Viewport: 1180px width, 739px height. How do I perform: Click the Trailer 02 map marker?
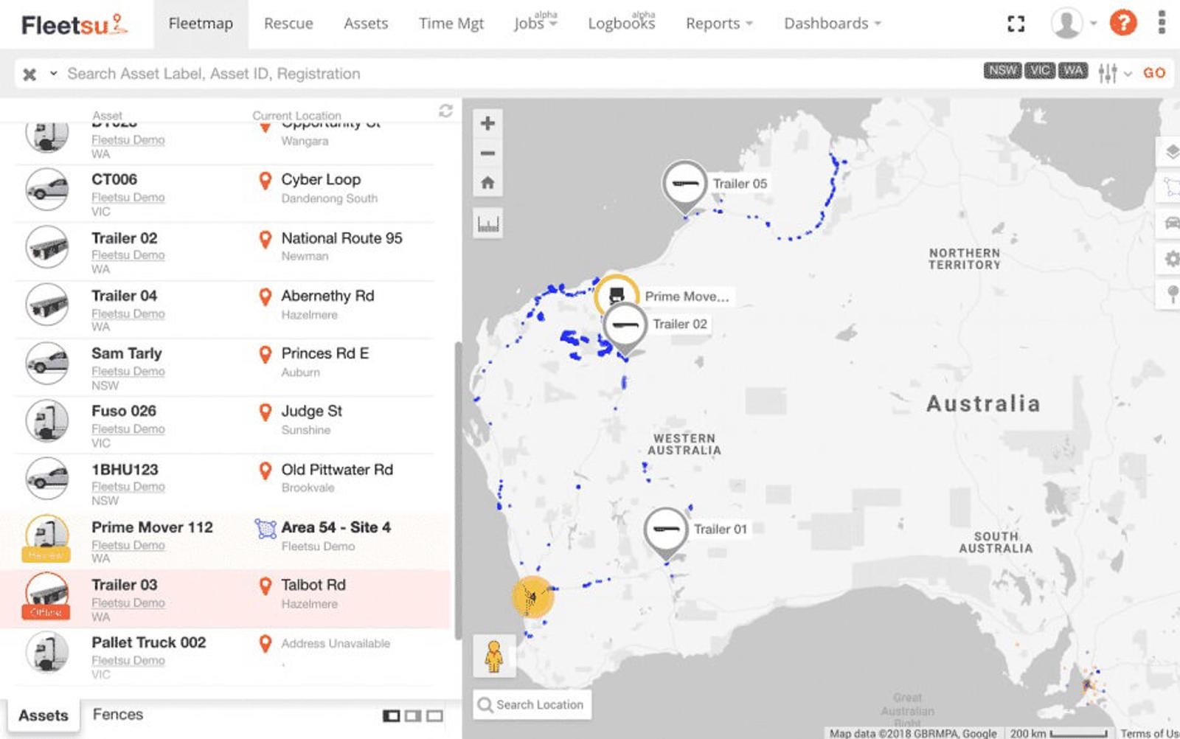tap(625, 326)
